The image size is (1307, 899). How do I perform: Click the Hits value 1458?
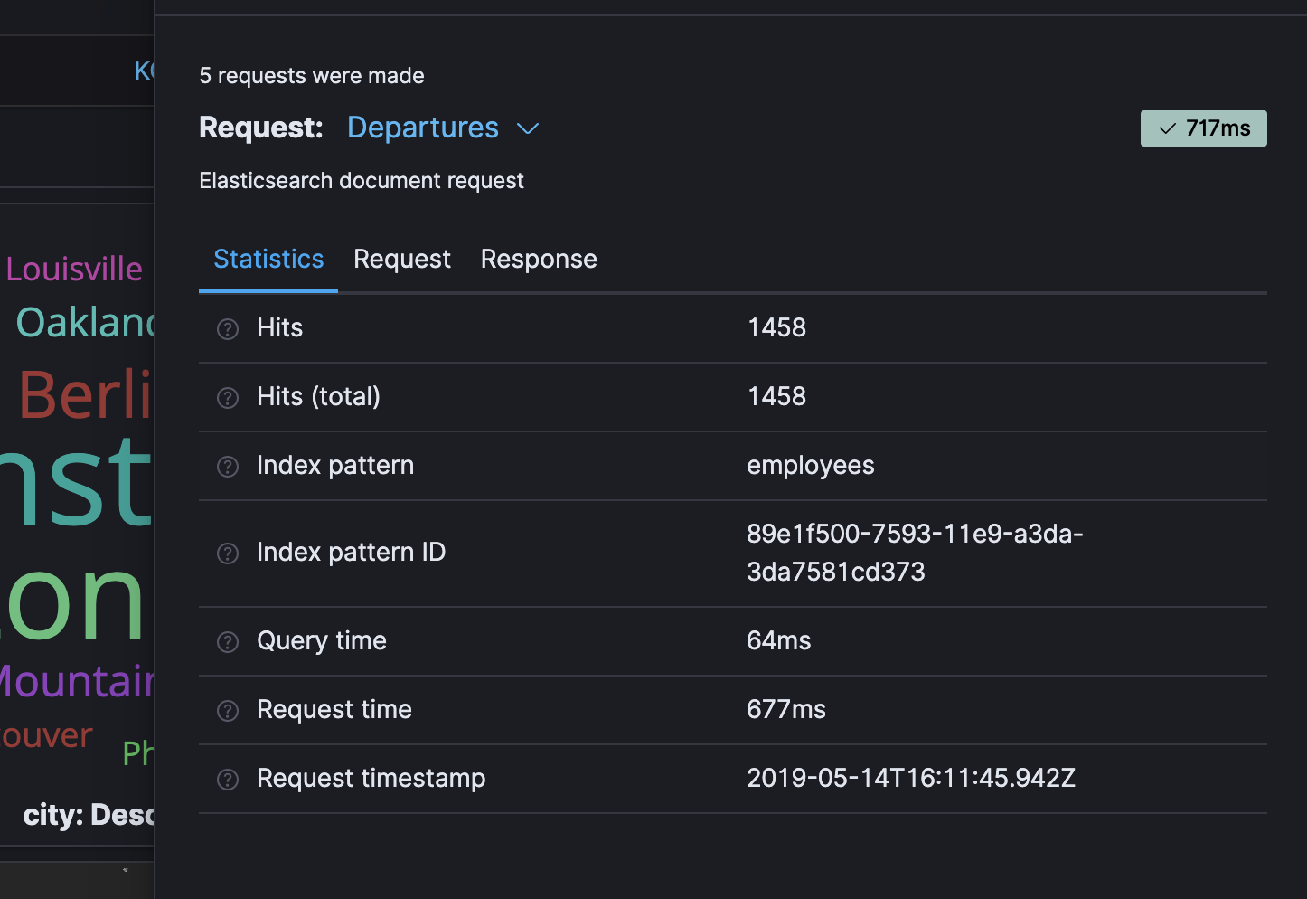[x=776, y=327]
